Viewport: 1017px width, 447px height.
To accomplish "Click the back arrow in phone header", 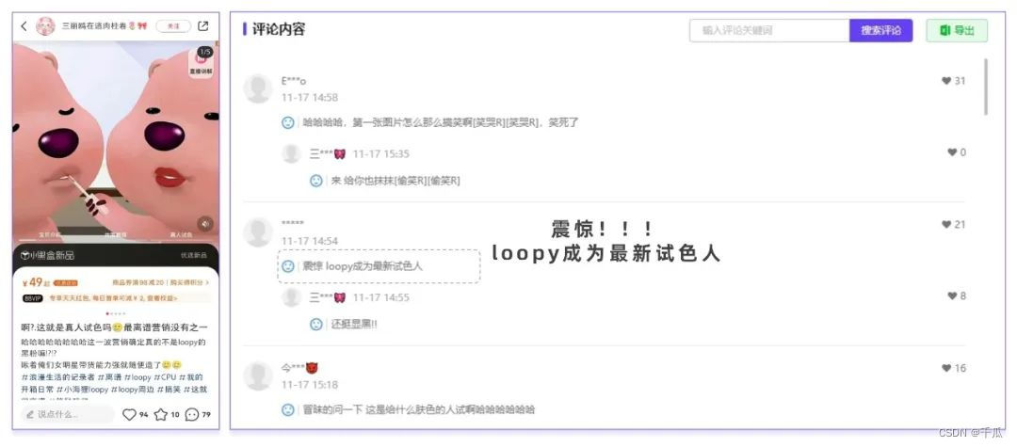I will coord(24,26).
